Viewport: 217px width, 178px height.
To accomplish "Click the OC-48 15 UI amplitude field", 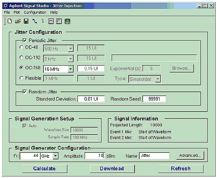I will pos(91,48).
